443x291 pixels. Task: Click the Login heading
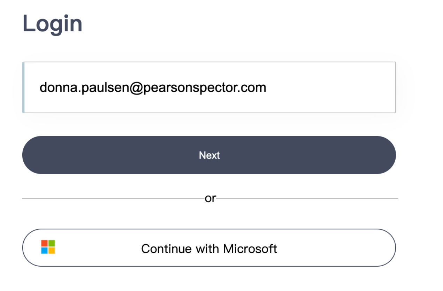coord(52,24)
